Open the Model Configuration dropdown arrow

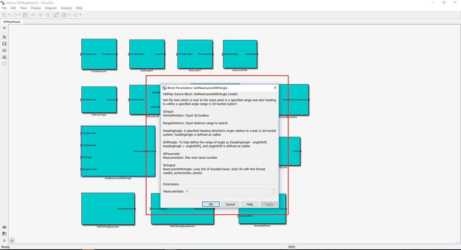pyautogui.click(x=69, y=15)
